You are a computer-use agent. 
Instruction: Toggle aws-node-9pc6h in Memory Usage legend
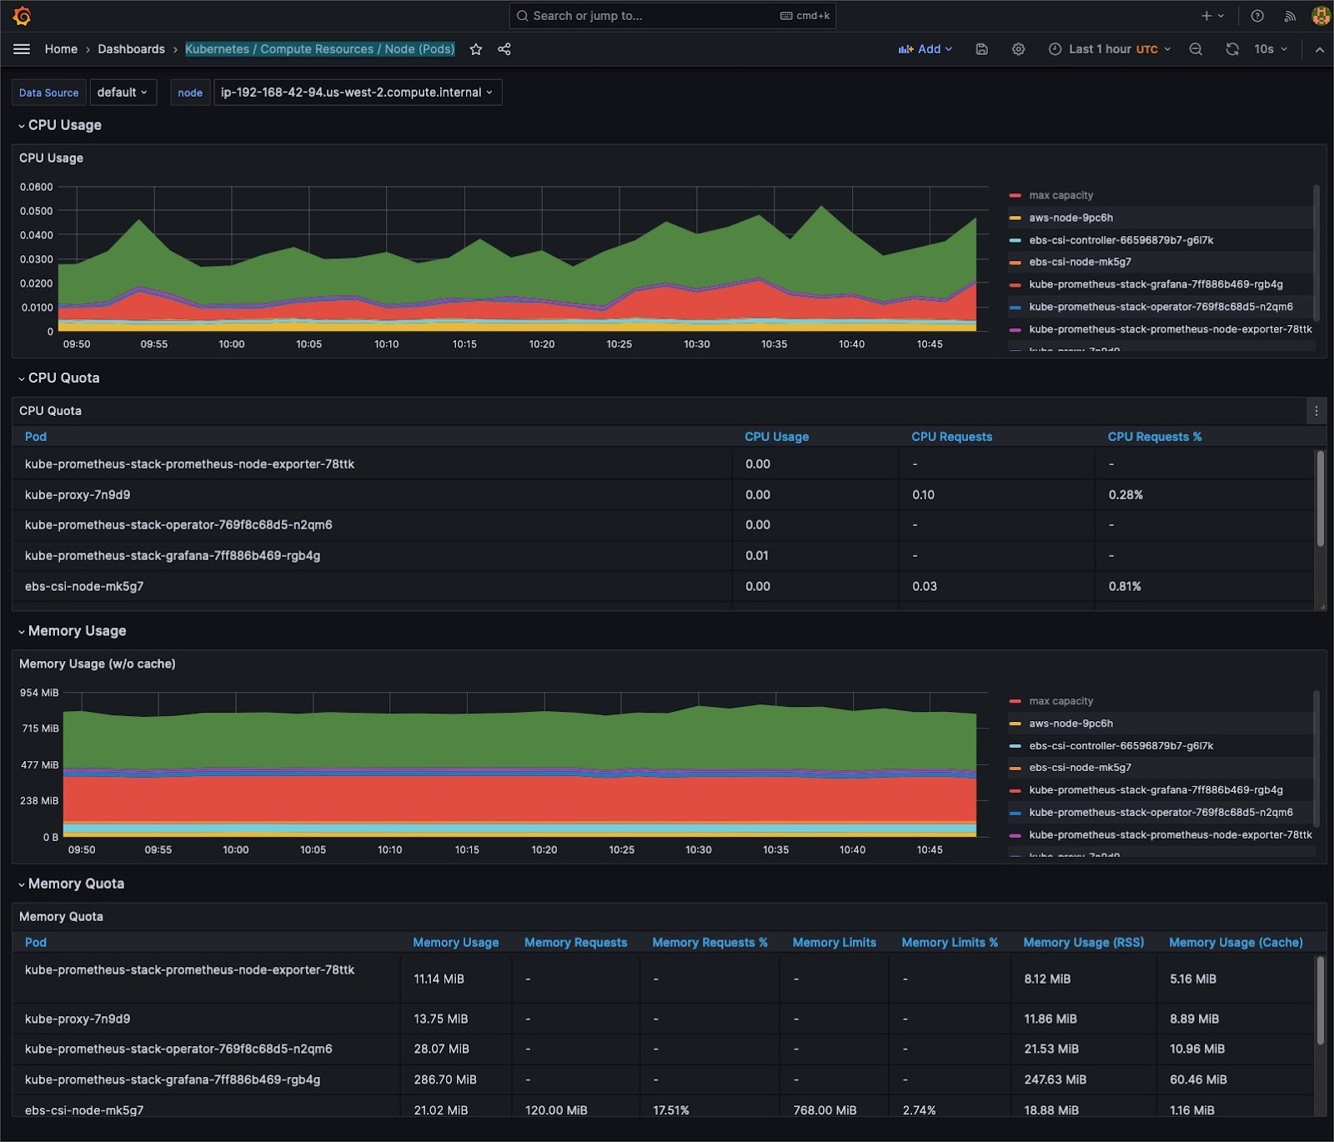pyautogui.click(x=1071, y=724)
